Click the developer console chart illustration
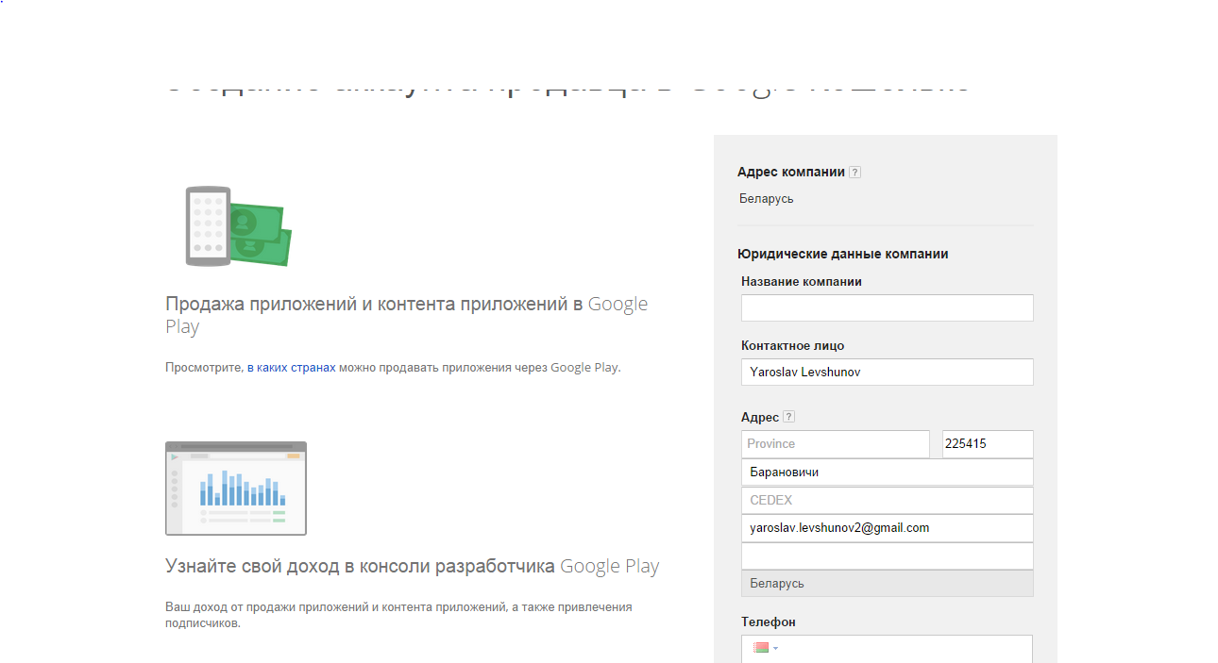This screenshot has width=1218, height=663. click(236, 489)
